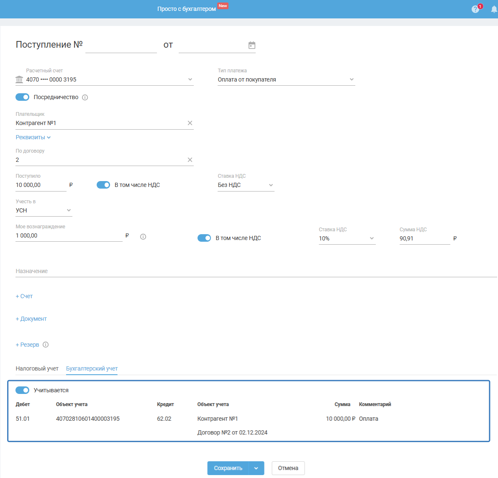498x478 pixels.
Task: Click info icon next to Посредничество
Action: point(85,97)
